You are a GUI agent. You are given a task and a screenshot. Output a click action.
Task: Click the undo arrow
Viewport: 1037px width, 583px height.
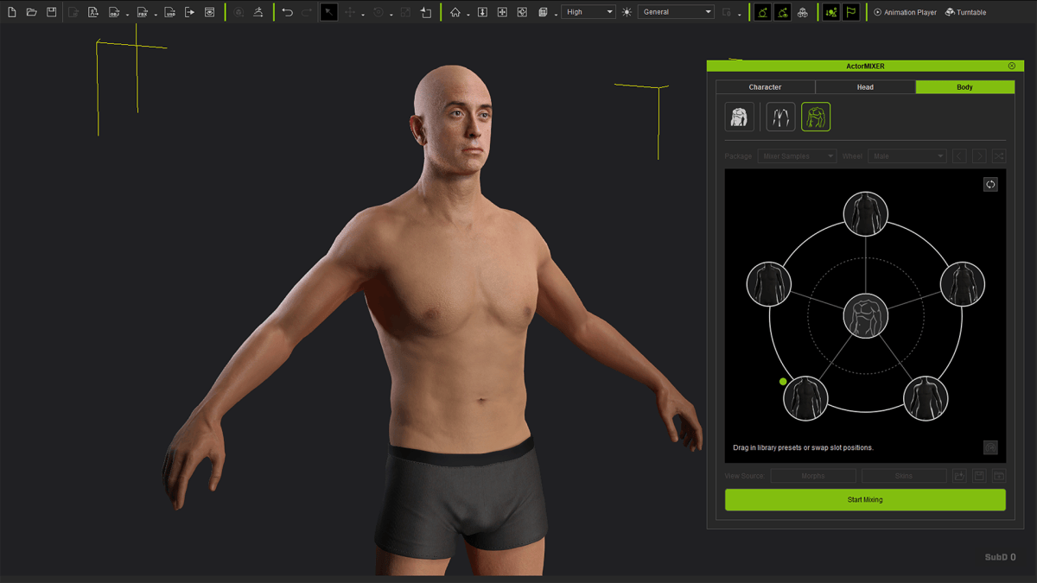click(287, 12)
